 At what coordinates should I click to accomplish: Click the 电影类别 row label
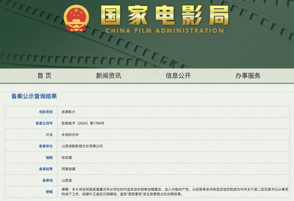(x=46, y=112)
